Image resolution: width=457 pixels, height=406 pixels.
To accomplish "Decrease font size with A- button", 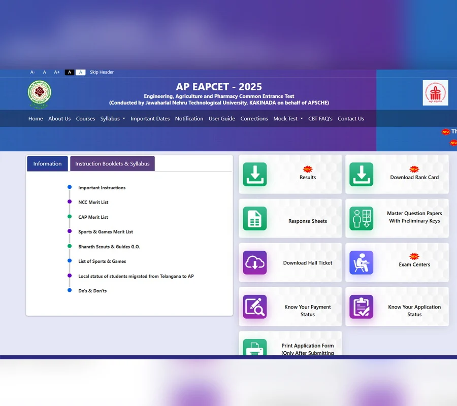I will click(x=32, y=72).
